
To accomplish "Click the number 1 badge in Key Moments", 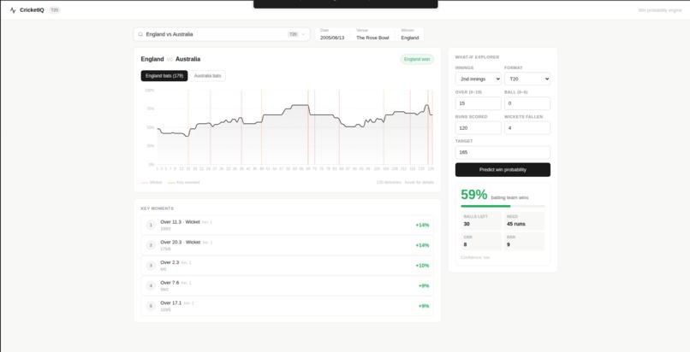I will (151, 226).
